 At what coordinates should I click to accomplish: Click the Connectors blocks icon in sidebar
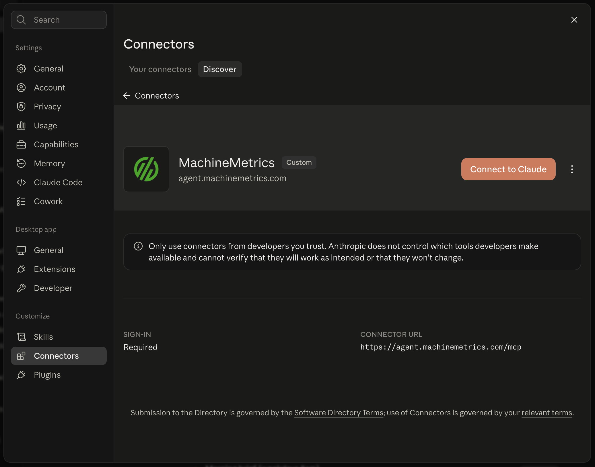21,356
